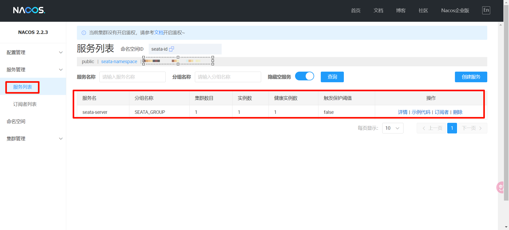
Task: Open Nacos企业版 in top navigation
Action: pos(455,11)
